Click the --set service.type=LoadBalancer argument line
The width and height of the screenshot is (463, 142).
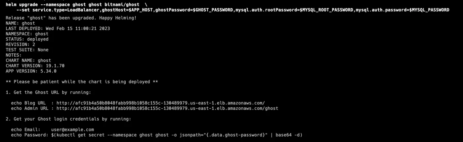coord(232,10)
